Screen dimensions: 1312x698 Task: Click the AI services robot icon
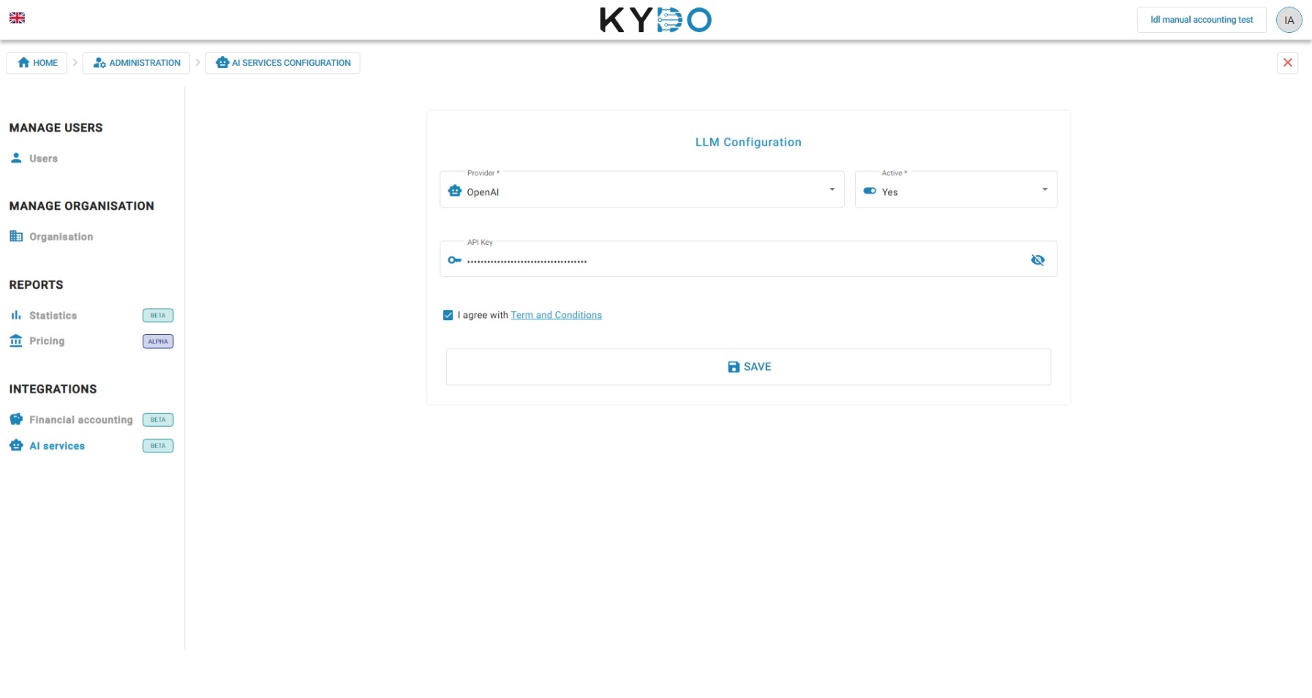[16, 445]
